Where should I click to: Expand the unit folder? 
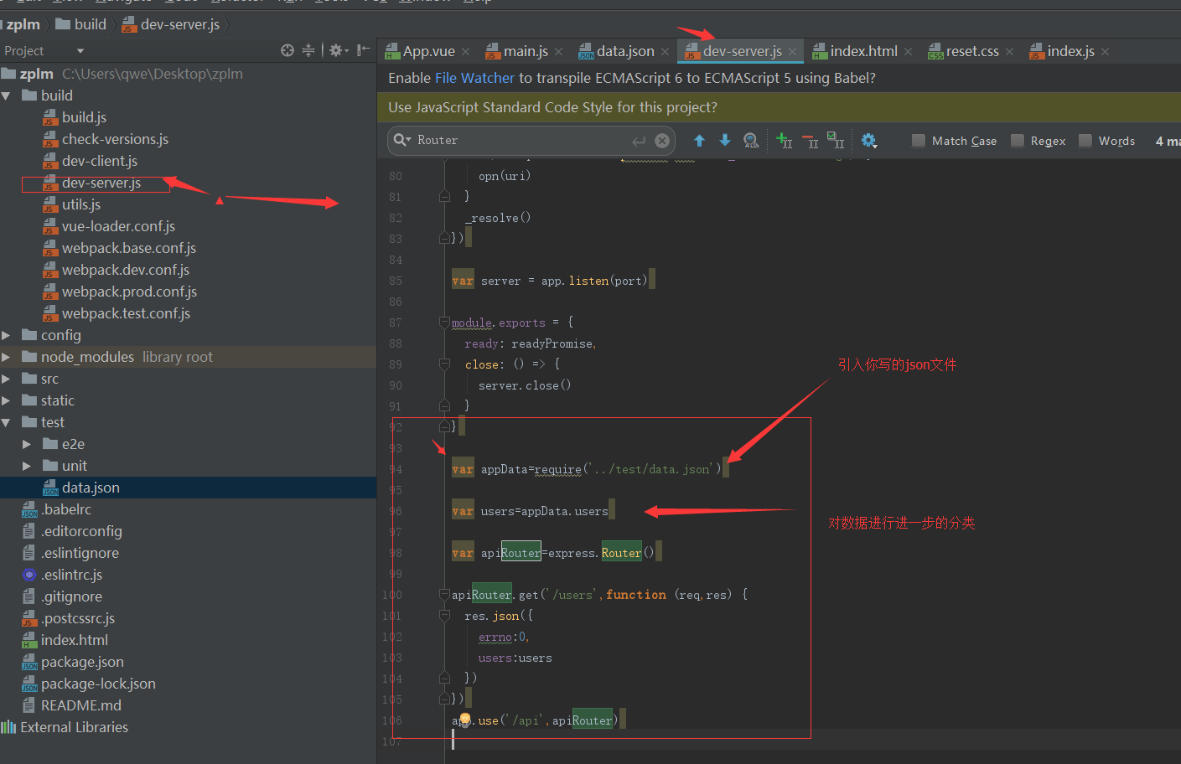pos(27,466)
